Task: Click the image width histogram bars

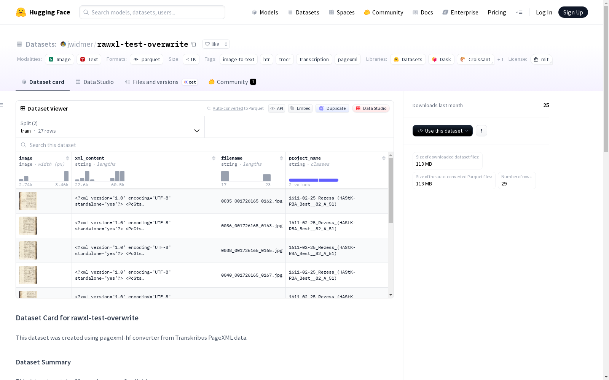Action: tap(44, 176)
